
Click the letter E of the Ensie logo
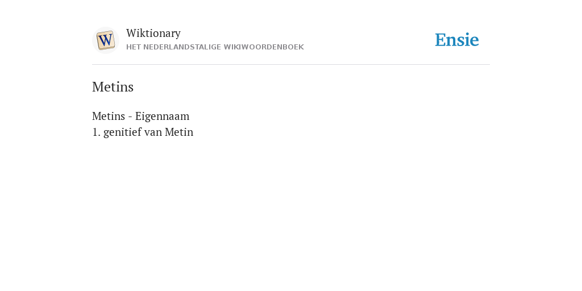(x=440, y=40)
